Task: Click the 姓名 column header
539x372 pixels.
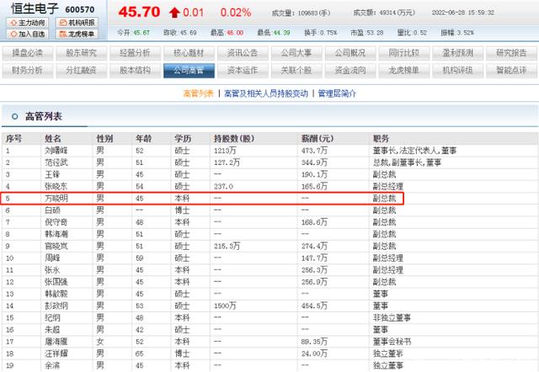Action: [x=53, y=139]
